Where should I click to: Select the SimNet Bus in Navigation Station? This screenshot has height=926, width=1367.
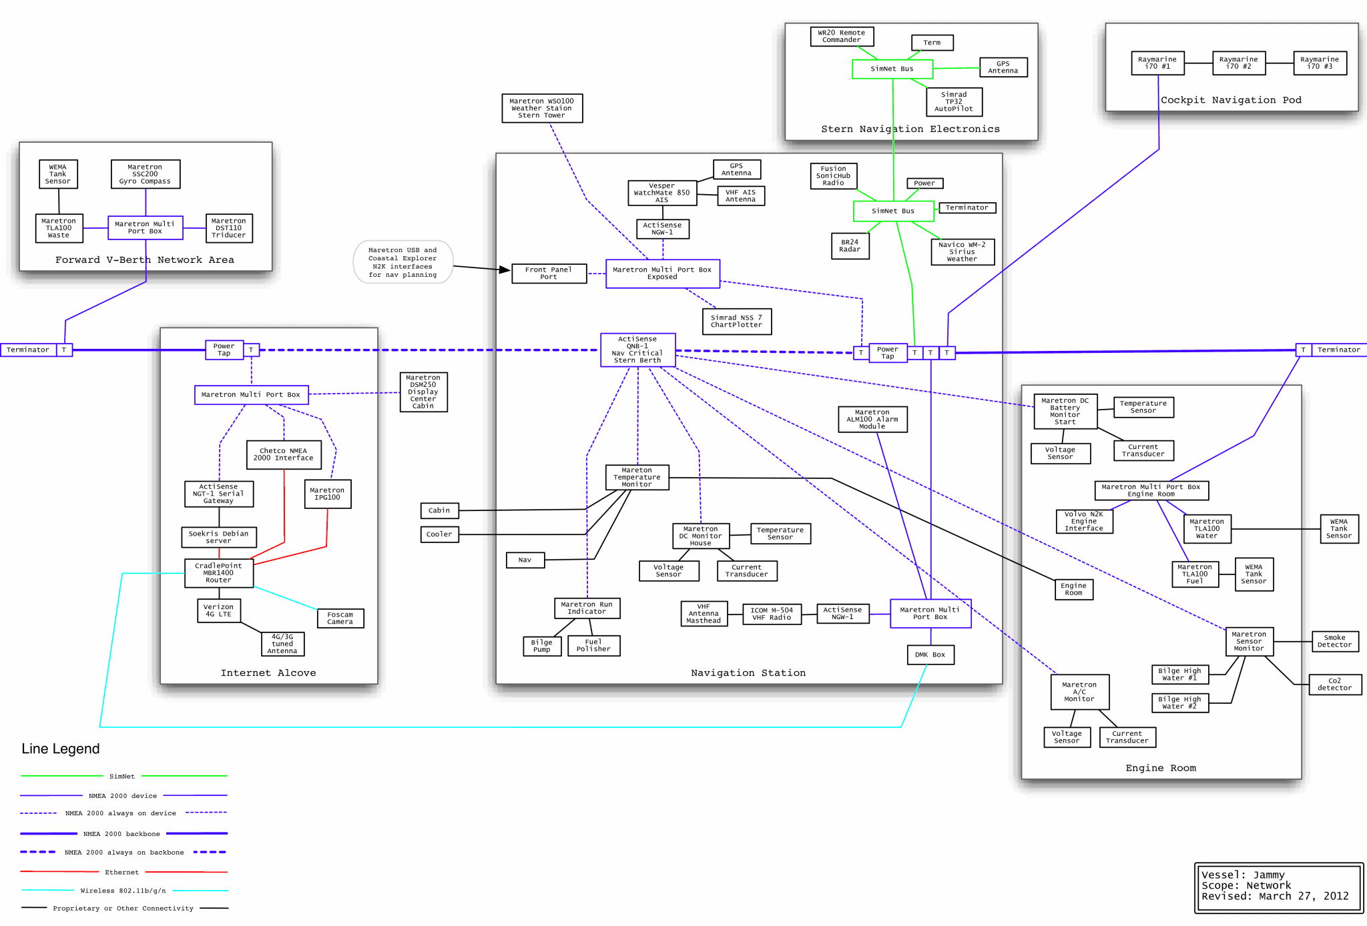pyautogui.click(x=893, y=211)
